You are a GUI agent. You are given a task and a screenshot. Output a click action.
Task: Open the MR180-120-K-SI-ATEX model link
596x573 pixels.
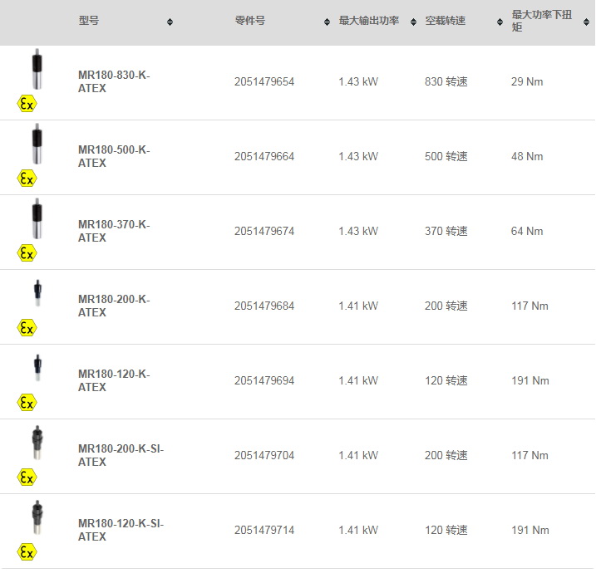pos(121,530)
